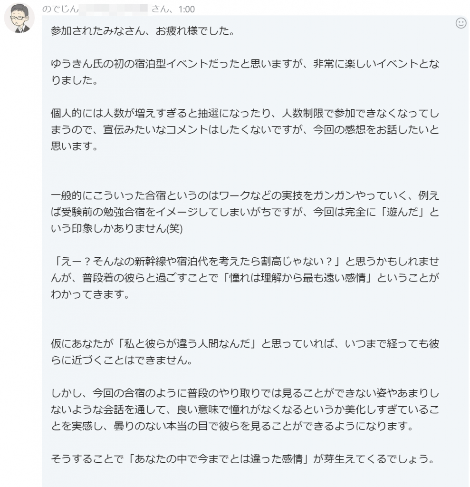Click the sentence about 新幹線や宿泊代
The image size is (470, 487).
click(x=190, y=260)
